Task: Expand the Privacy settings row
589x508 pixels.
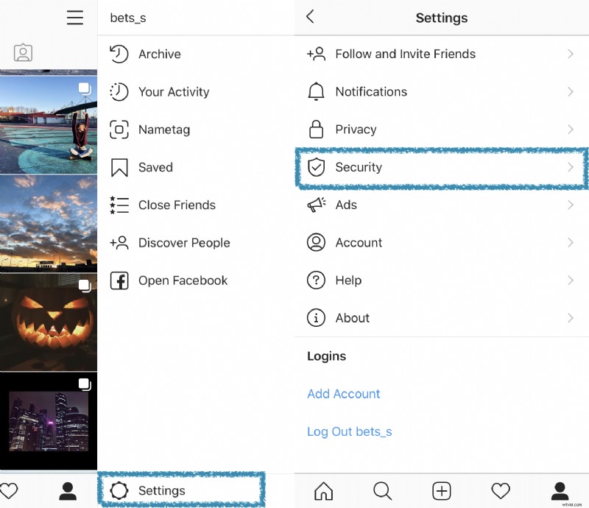Action: coord(442,129)
